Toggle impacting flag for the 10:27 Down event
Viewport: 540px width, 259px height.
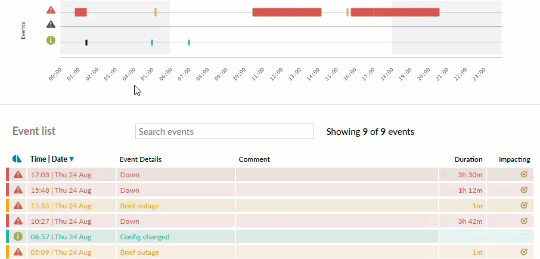[524, 221]
